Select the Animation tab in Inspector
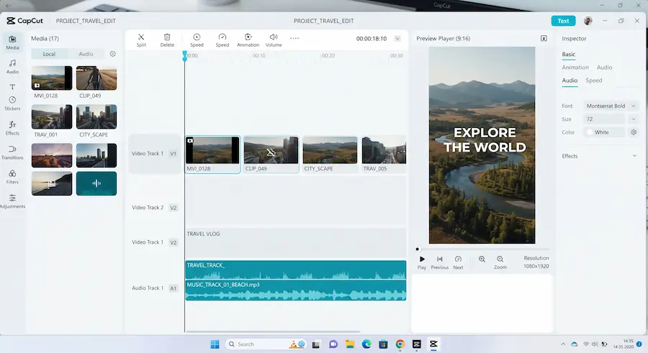648x353 pixels. [x=575, y=68]
